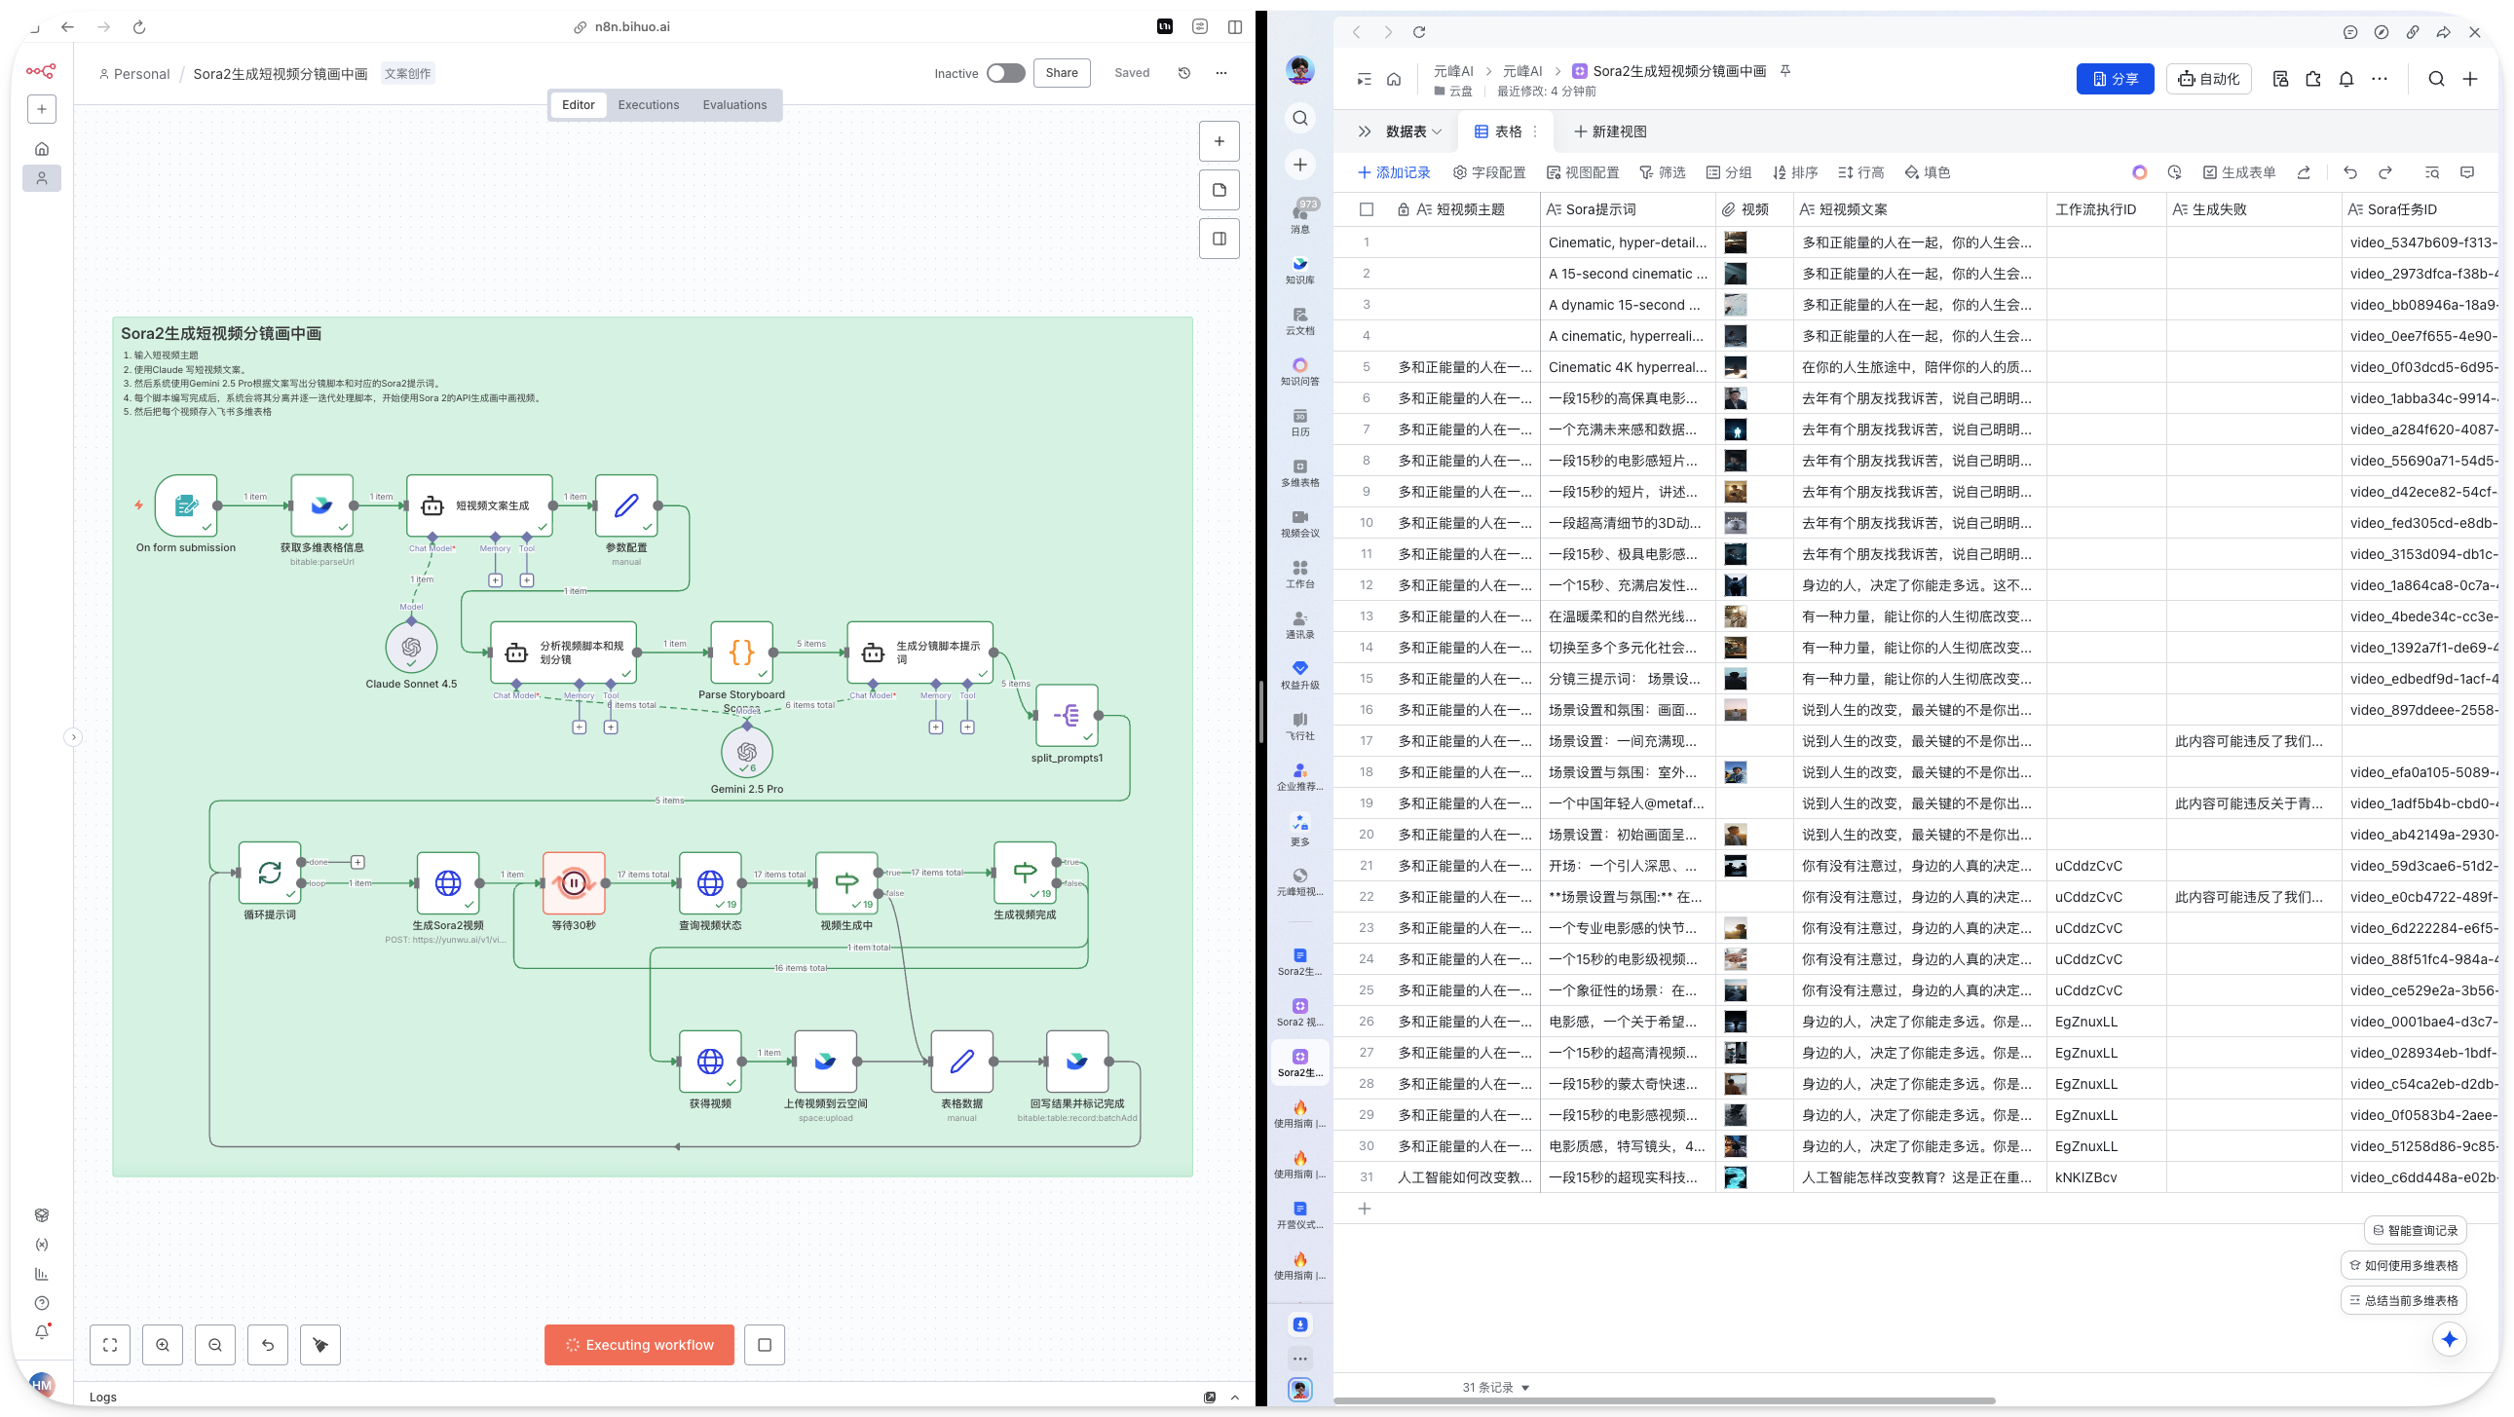
Task: Click the tidy-up nodes broom icon
Action: 321,1345
